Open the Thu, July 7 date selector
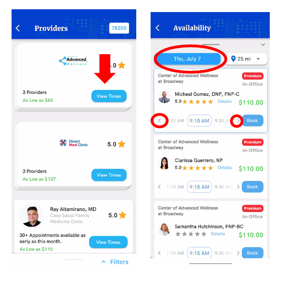The image size is (291, 282). click(x=188, y=59)
